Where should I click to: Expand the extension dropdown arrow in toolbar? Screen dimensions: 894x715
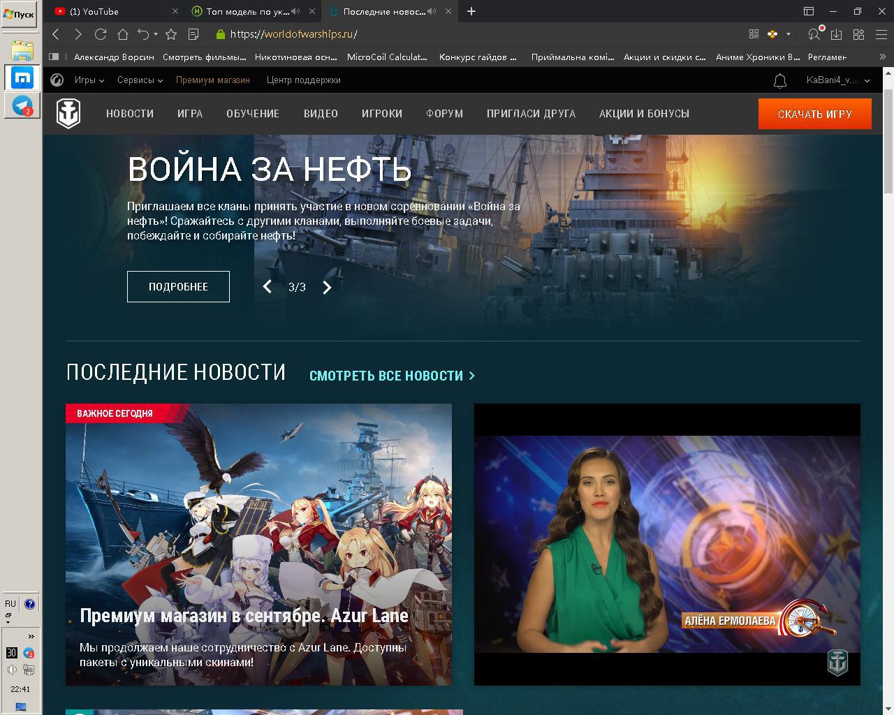789,34
